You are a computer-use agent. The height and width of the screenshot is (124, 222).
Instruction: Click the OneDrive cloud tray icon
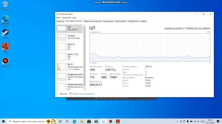(x=184, y=121)
